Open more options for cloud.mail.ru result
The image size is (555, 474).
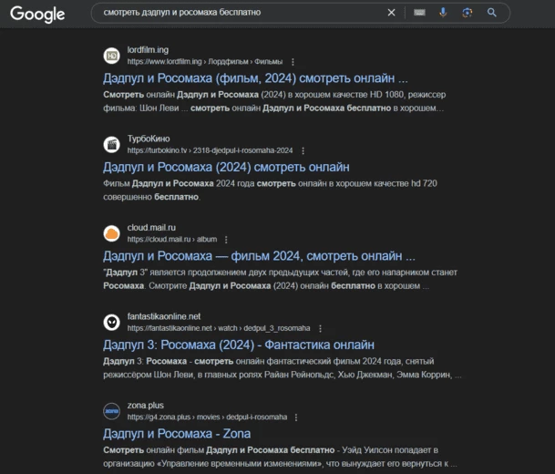click(x=226, y=240)
